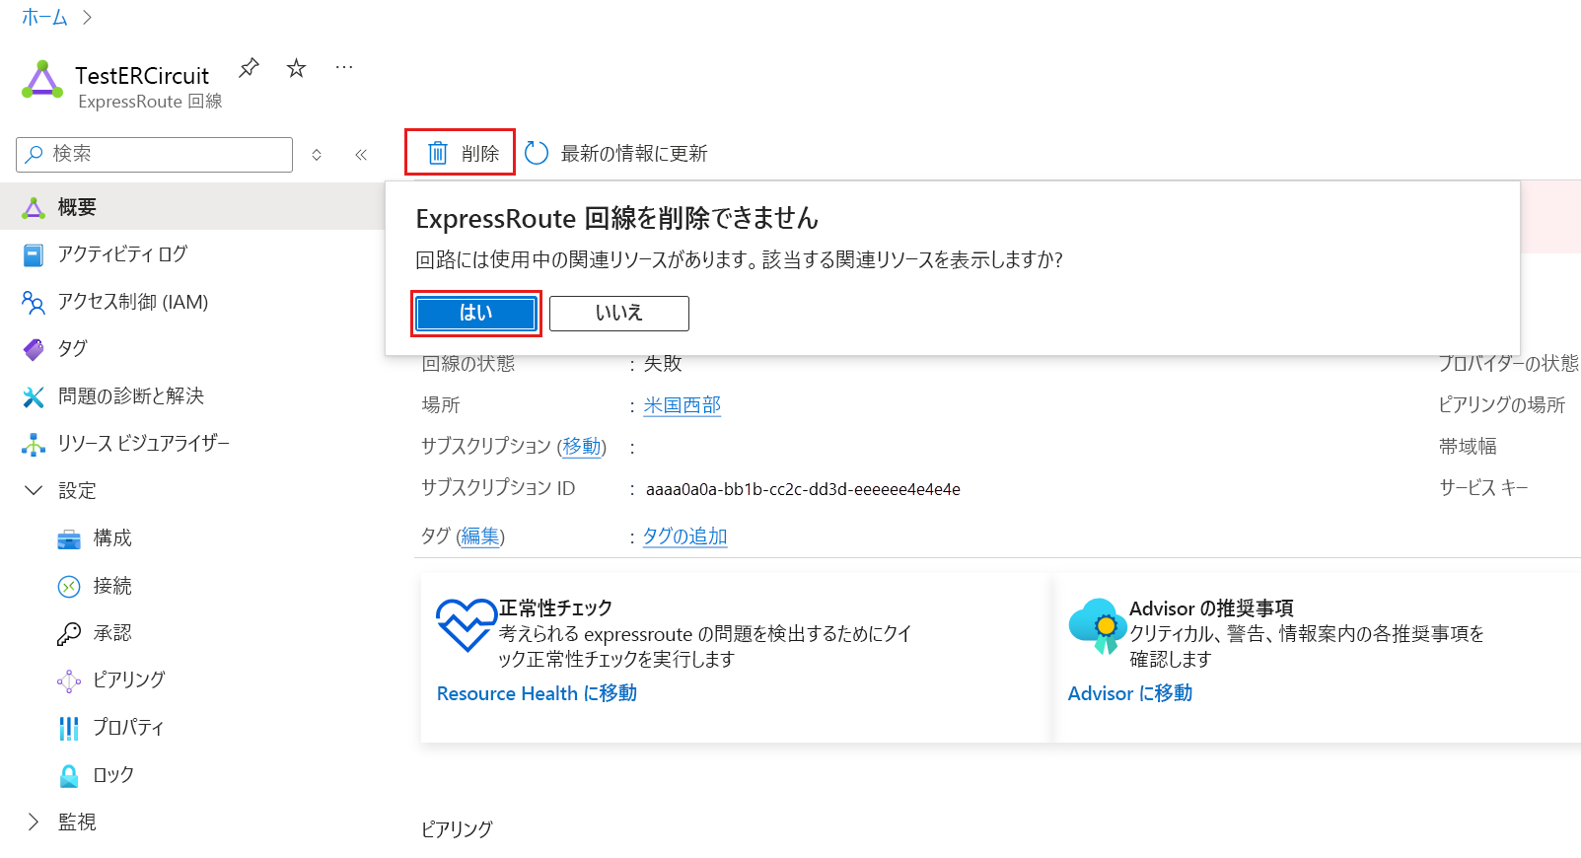Viewport: 1581px width, 858px height.
Task: Click the プロパティ bars icon
Action: (69, 728)
